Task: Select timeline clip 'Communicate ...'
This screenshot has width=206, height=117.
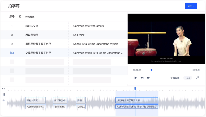Action: point(36,106)
